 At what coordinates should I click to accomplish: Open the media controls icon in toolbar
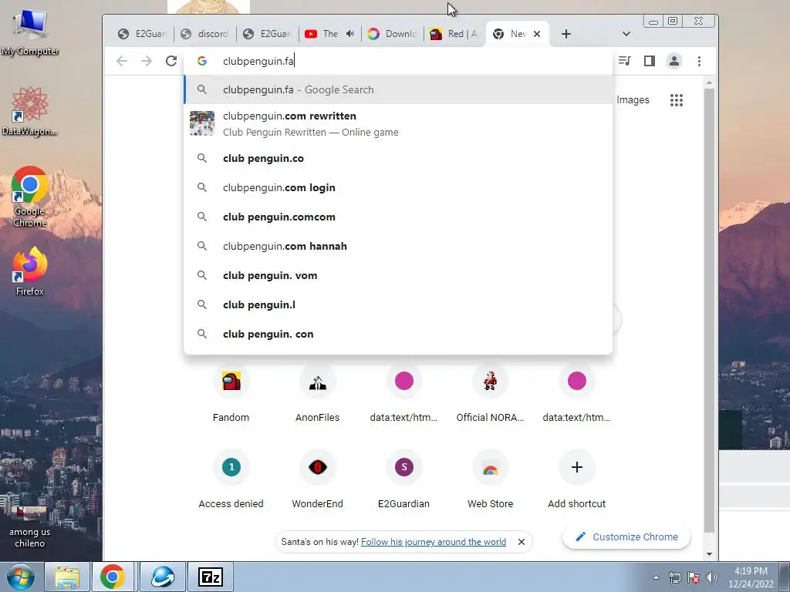(x=624, y=61)
